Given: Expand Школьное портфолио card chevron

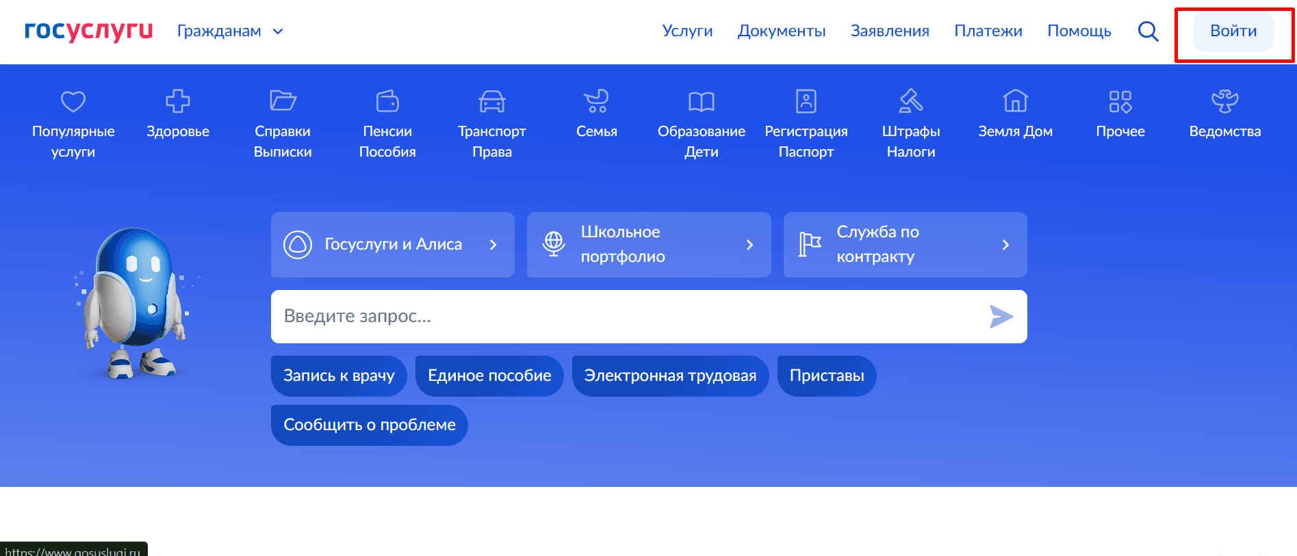Looking at the screenshot, I should [x=749, y=245].
